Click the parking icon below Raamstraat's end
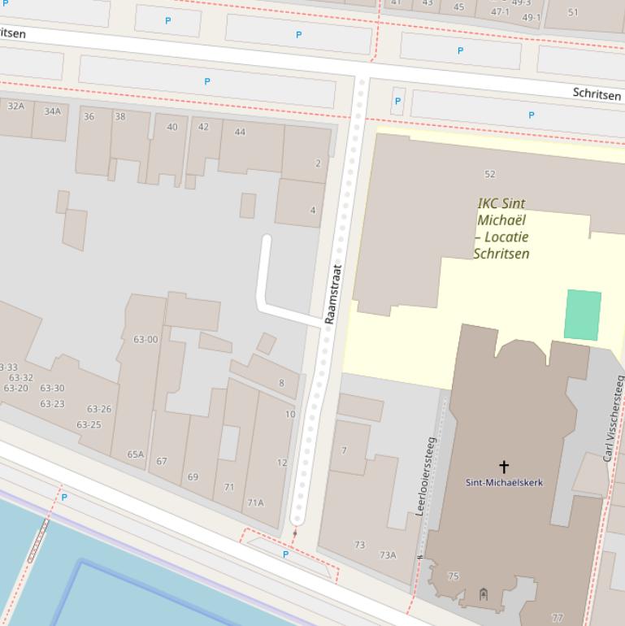625x626 pixels. tap(285, 554)
